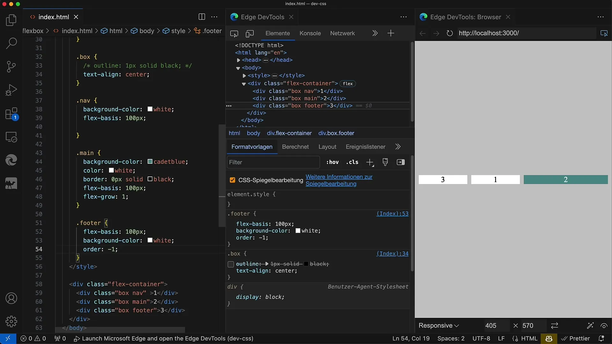The width and height of the screenshot is (612, 344).
Task: Click the filter input field in Styles panel
Action: [273, 162]
